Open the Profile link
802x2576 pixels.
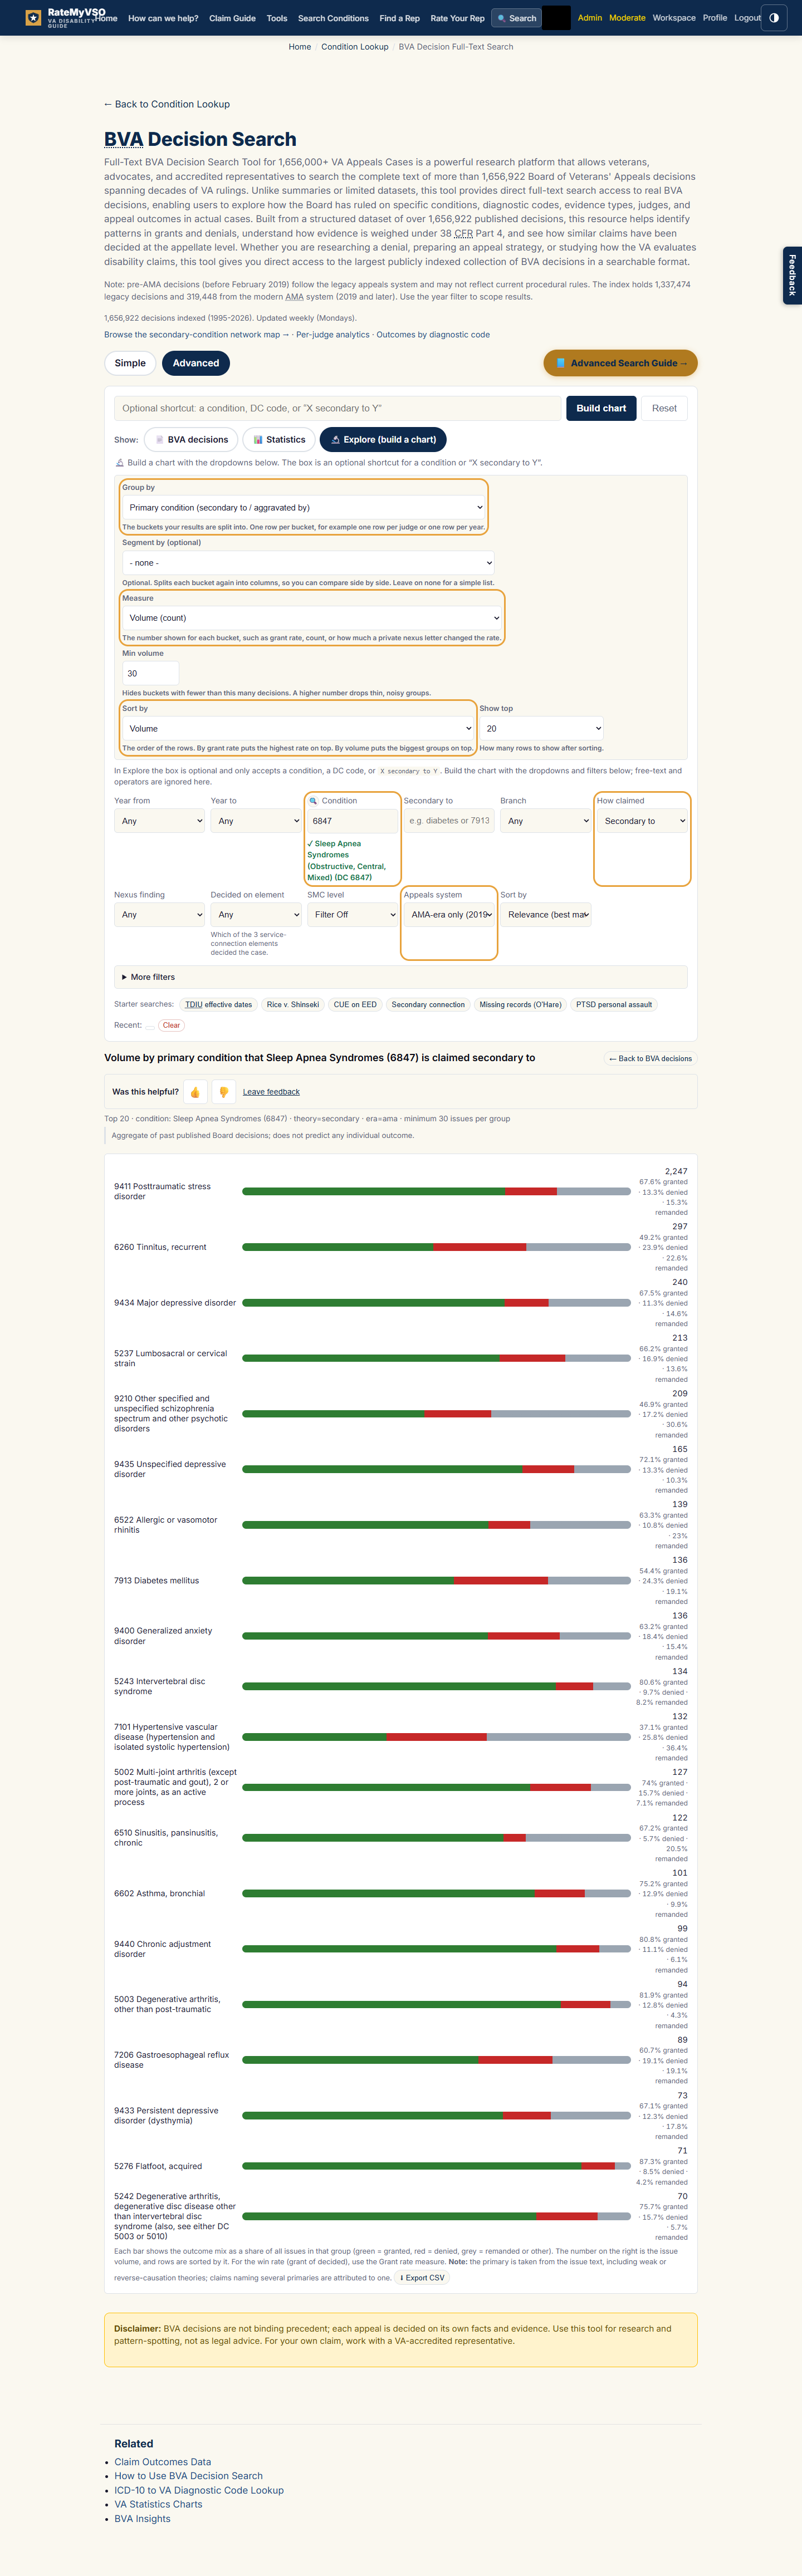(715, 18)
